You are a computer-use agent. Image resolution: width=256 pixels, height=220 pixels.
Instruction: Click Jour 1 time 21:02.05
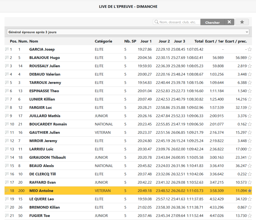pos(145,207)
